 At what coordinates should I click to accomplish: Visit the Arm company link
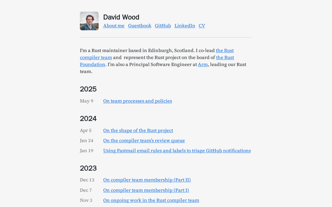point(203,64)
